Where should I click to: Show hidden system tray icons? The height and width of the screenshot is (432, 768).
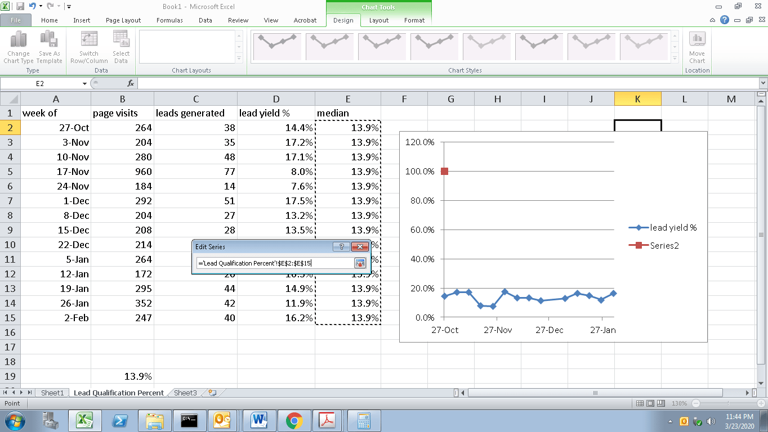pyautogui.click(x=671, y=421)
